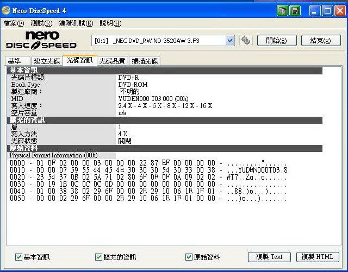Open the 進階測試(E) menu

(76, 23)
